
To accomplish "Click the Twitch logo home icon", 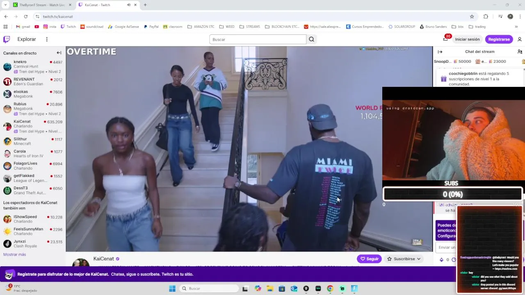I will [x=7, y=39].
